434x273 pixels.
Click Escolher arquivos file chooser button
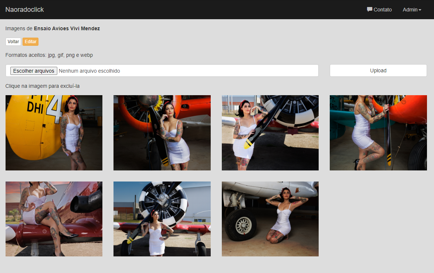coord(34,71)
